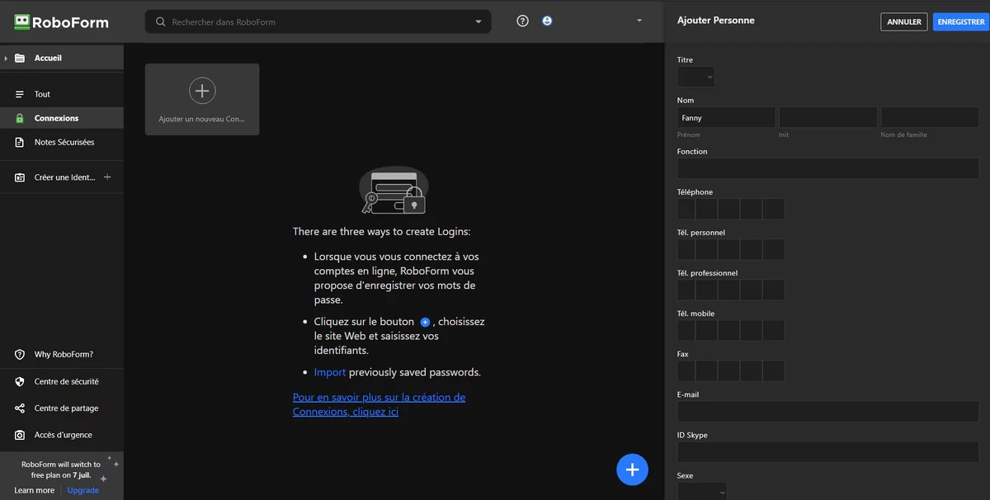Image resolution: width=990 pixels, height=500 pixels.
Task: Click the Ajouter un nouveau Connexion tile
Action: (x=202, y=99)
